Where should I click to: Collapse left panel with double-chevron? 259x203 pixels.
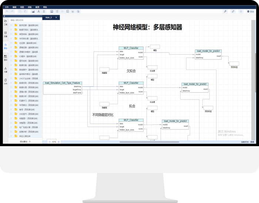[x=4, y=16]
